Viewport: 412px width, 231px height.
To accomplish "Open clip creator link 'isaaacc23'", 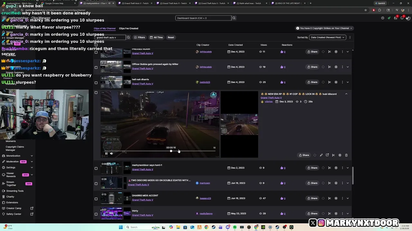I will click(x=205, y=198).
